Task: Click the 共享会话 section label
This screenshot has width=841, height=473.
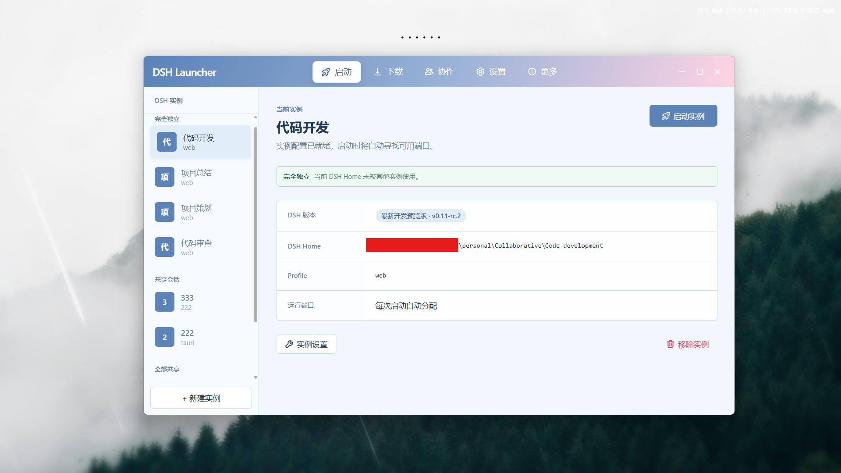Action: pos(167,279)
